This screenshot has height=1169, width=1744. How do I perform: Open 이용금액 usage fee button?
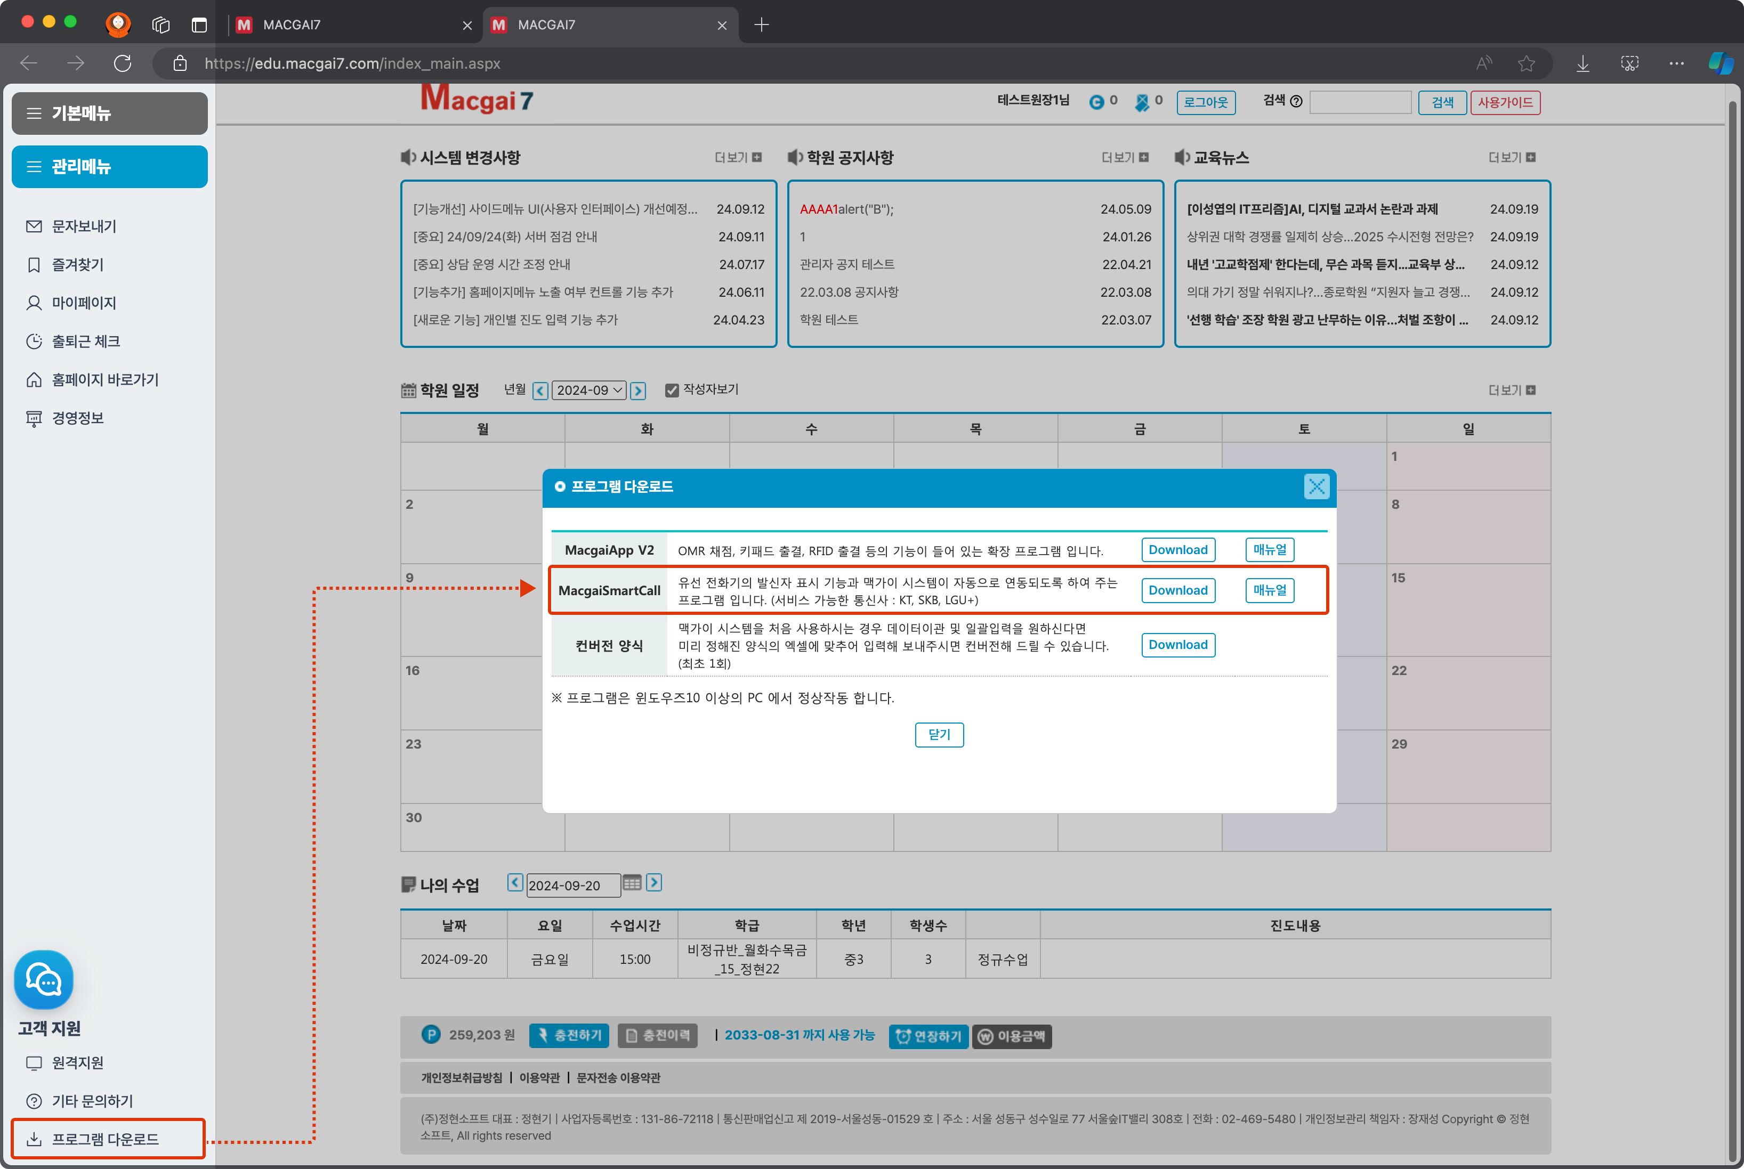pos(1012,1036)
